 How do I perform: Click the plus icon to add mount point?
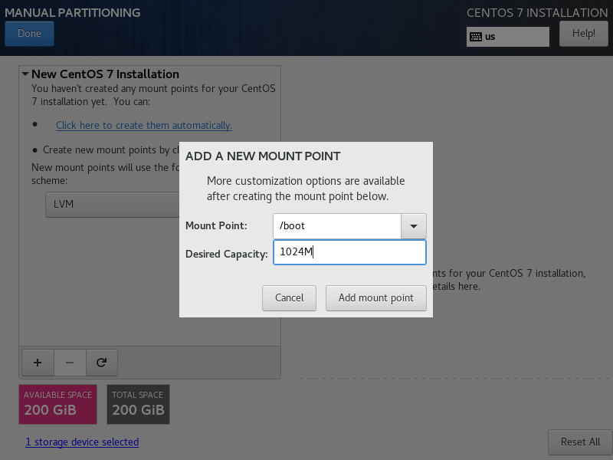pyautogui.click(x=37, y=363)
